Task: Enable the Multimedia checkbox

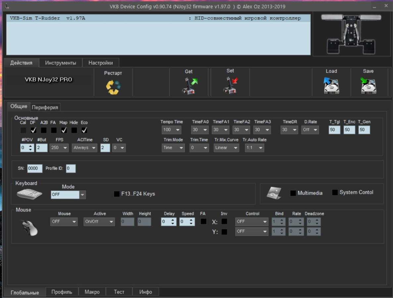Action: [x=293, y=193]
